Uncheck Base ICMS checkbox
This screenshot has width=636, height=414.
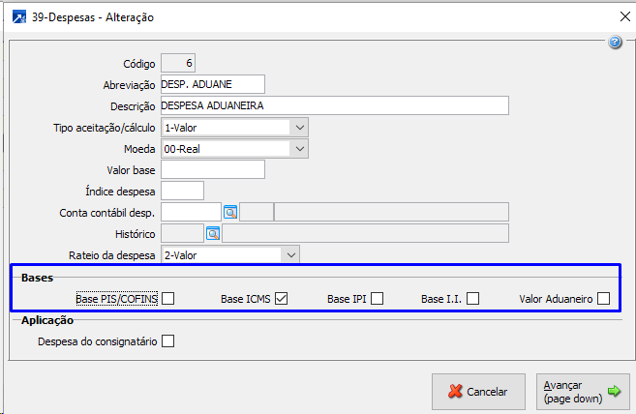point(281,299)
